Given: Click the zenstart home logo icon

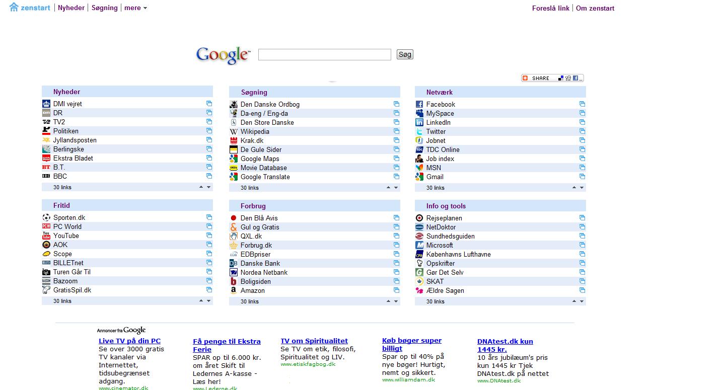Looking at the screenshot, I should (14, 7).
